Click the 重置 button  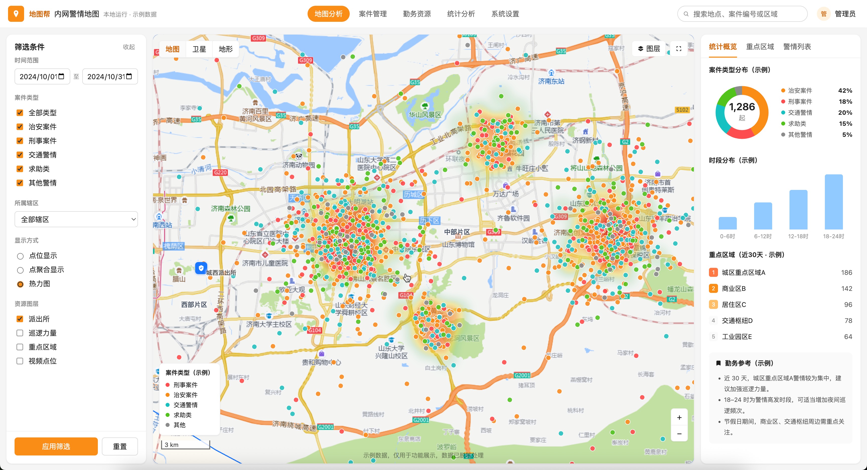[x=120, y=446]
